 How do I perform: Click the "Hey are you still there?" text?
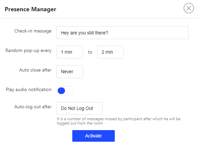[85, 33]
